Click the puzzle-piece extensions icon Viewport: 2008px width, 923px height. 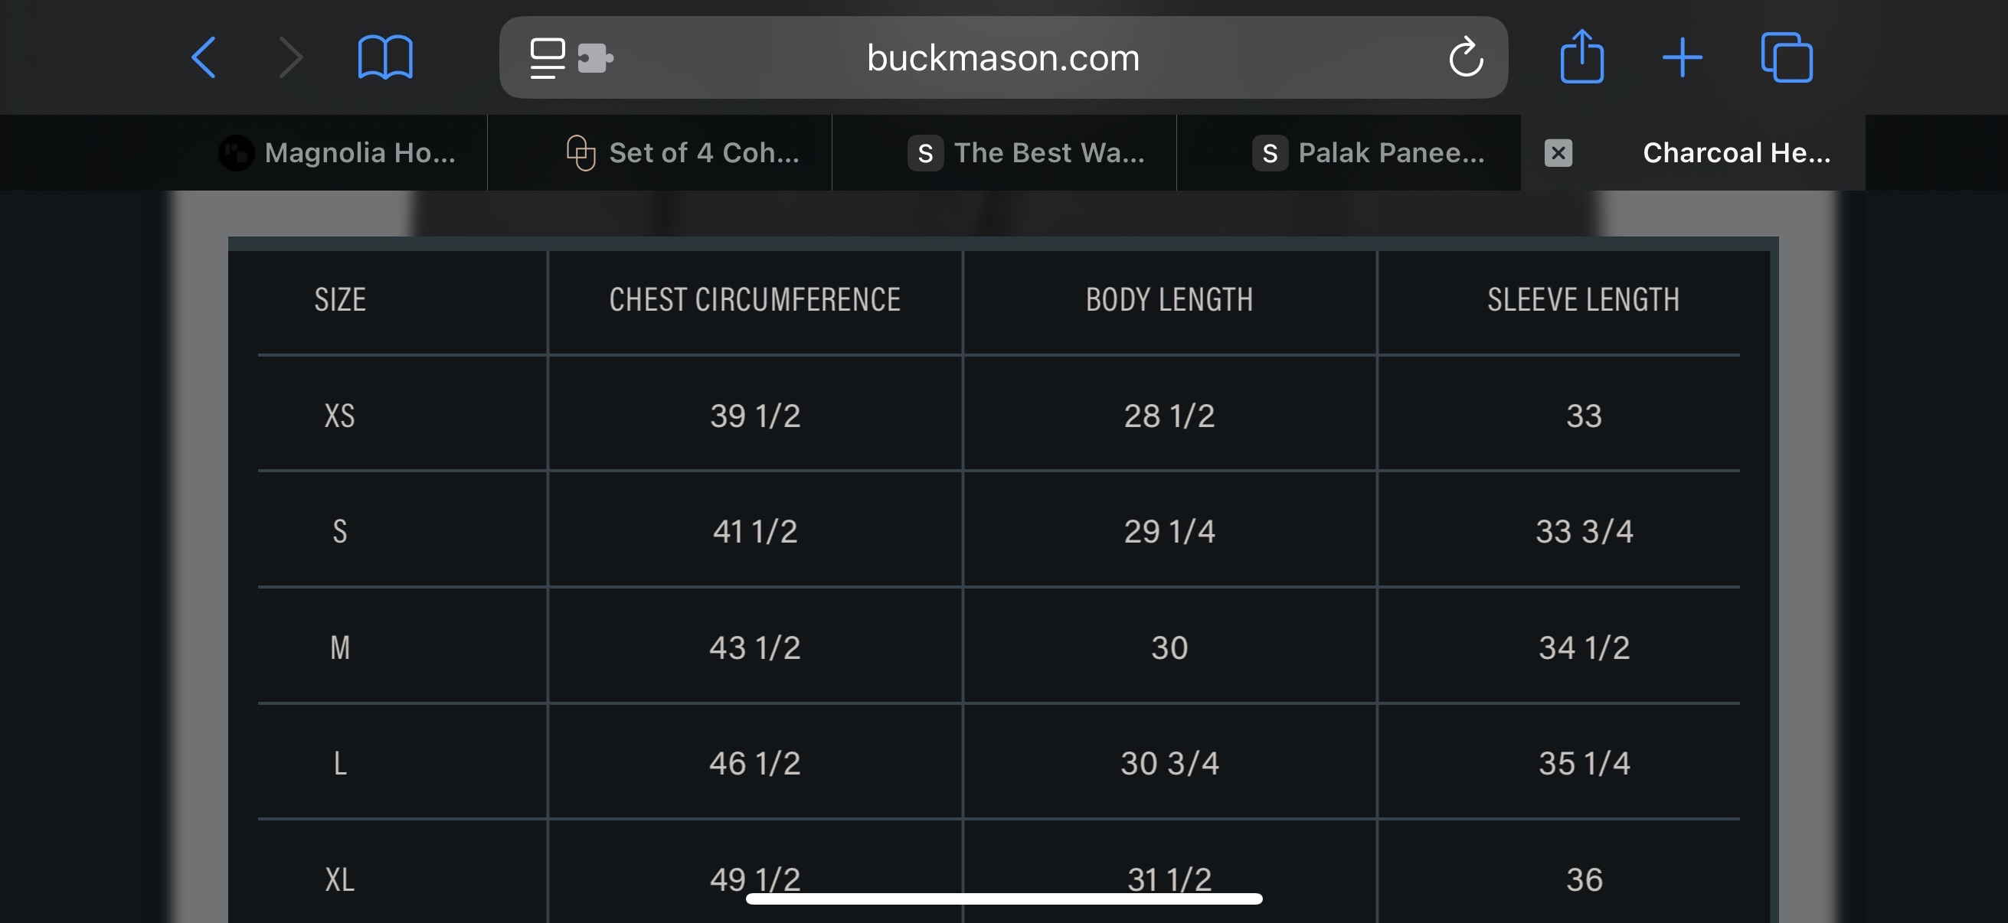596,57
